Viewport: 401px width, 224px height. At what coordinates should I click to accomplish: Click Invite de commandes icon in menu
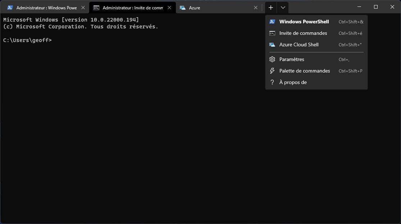pos(272,33)
